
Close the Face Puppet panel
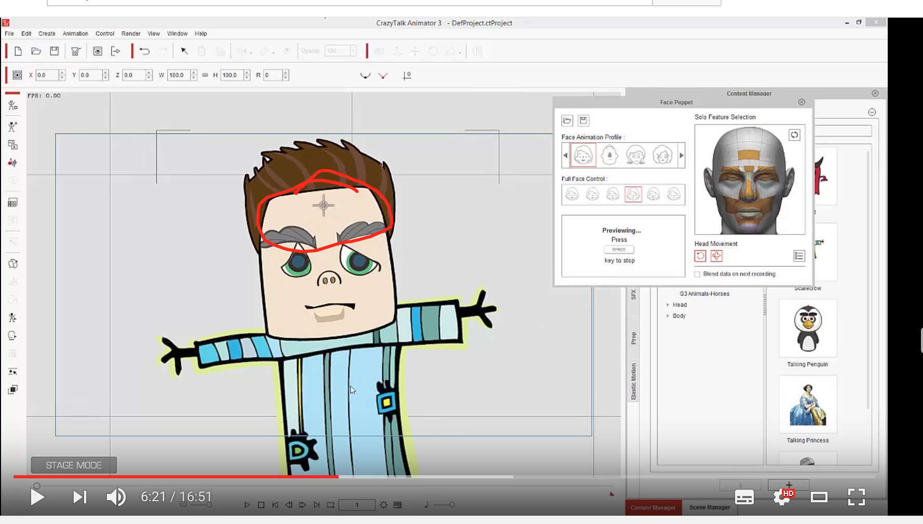[802, 102]
